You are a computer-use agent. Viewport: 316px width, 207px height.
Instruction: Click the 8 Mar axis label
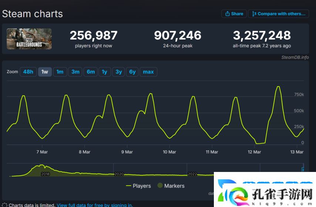tap(85, 152)
